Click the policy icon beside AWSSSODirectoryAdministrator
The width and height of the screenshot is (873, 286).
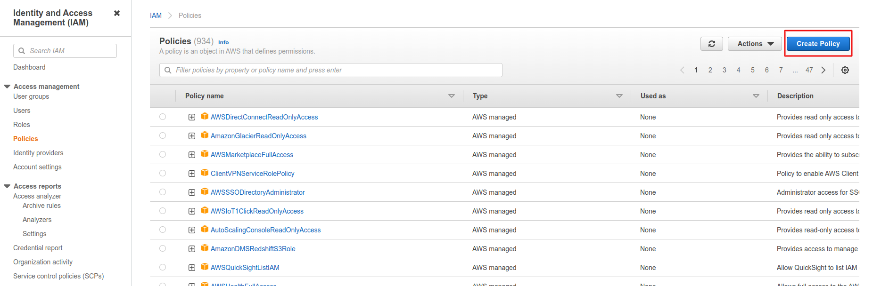click(x=205, y=191)
